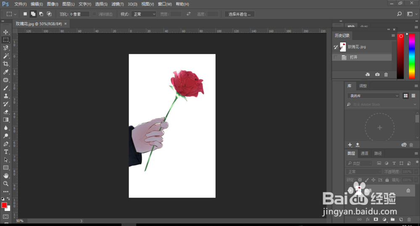Toggle lock all padlock icon

pyautogui.click(x=387, y=180)
